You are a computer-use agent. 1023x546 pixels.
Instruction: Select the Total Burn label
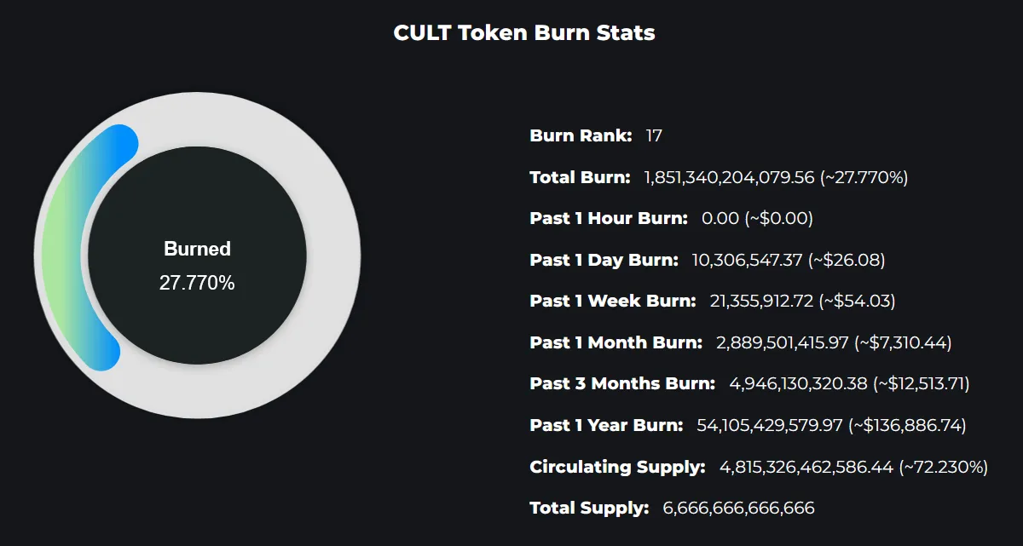[x=581, y=177]
